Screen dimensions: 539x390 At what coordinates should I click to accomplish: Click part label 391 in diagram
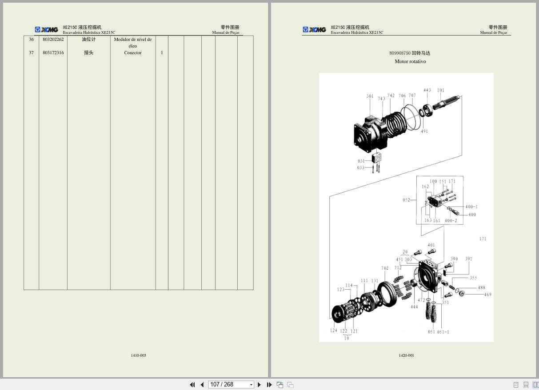(469, 259)
